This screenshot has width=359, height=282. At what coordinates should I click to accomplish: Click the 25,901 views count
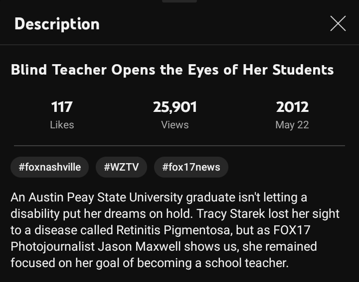pyautogui.click(x=175, y=107)
